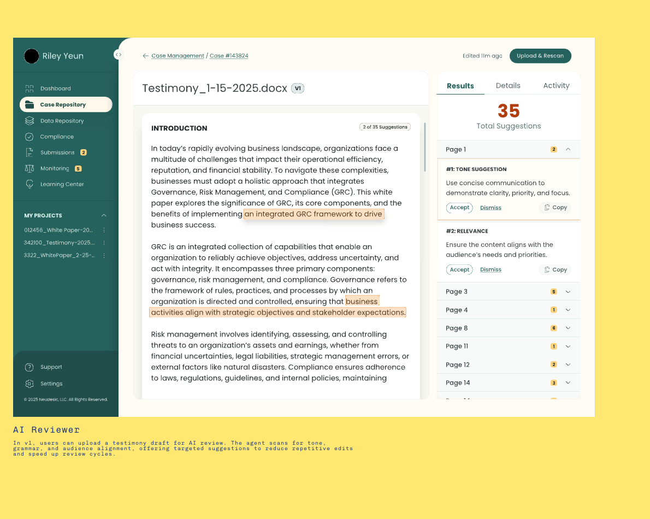This screenshot has height=519, width=650.
Task: Click the Testimony_1-15-2025.docx title
Action: coord(215,89)
